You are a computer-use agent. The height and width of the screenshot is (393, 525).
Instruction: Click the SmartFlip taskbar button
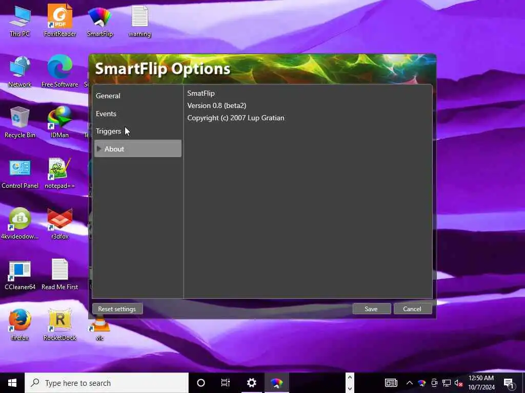click(276, 383)
